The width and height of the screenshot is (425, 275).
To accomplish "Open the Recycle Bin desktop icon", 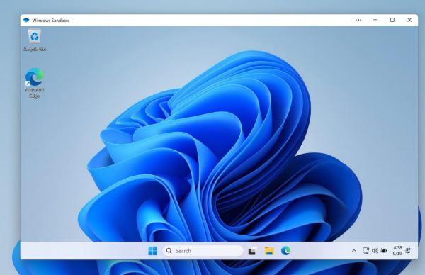I will (35, 40).
